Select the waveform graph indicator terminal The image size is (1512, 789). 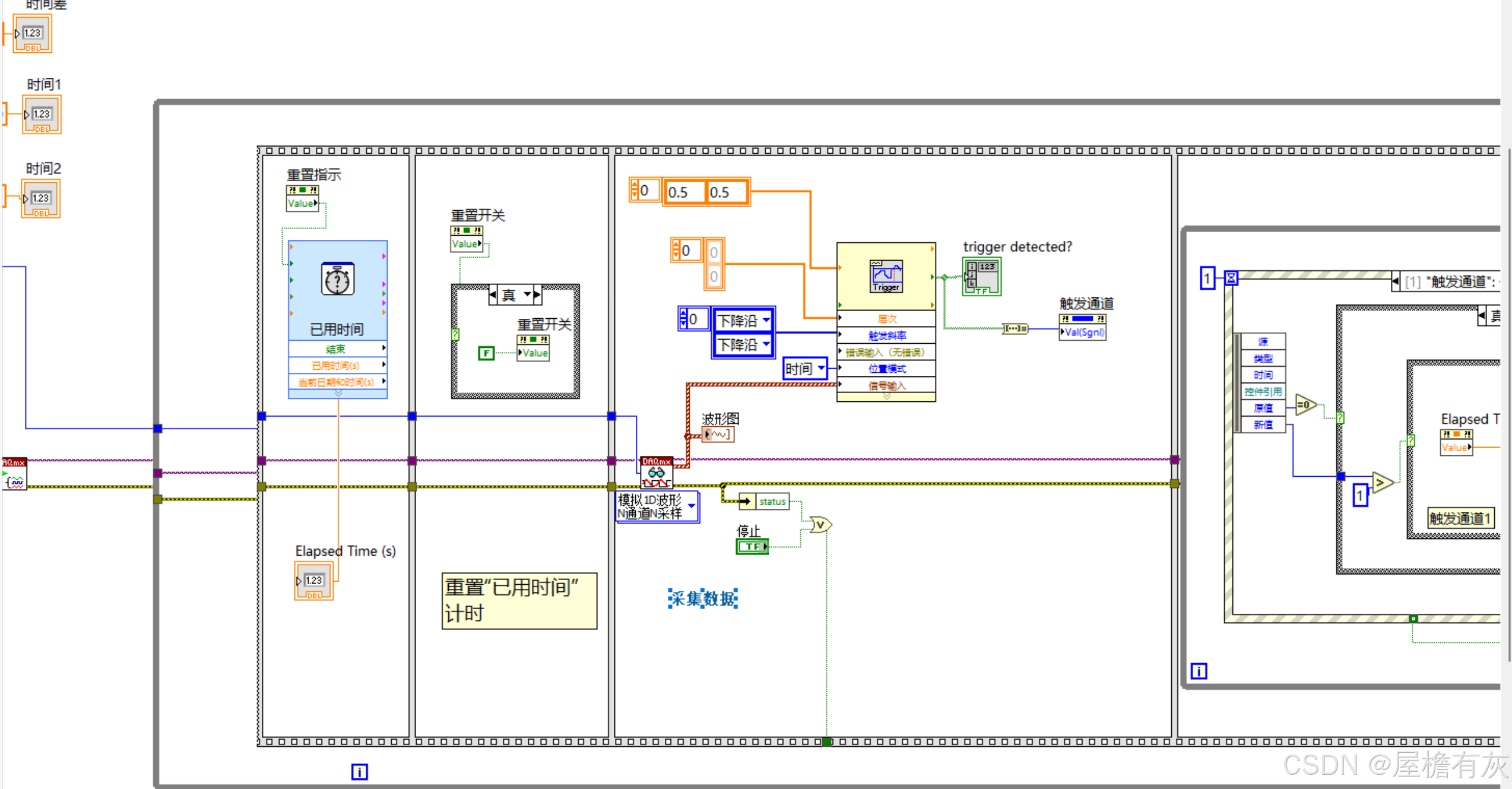[x=718, y=435]
